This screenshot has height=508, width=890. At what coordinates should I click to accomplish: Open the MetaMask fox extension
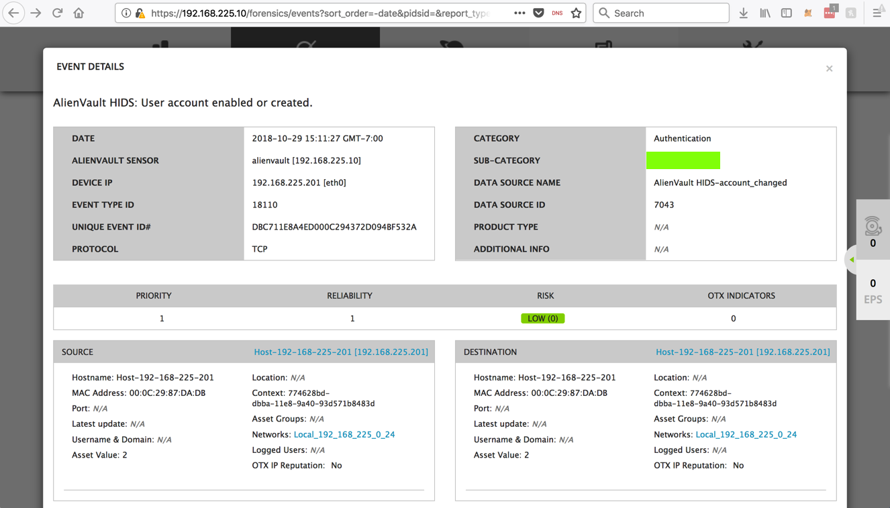[x=808, y=13]
